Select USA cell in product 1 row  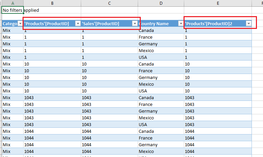coord(161,57)
